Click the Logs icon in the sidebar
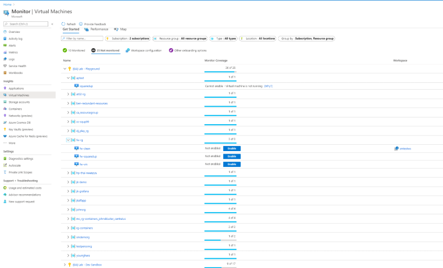This screenshot has width=443, height=268. point(5,59)
